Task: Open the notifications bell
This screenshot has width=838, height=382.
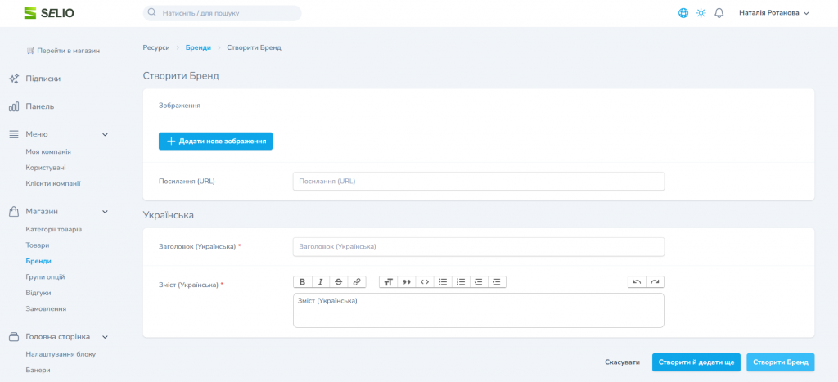Action: [x=719, y=13]
